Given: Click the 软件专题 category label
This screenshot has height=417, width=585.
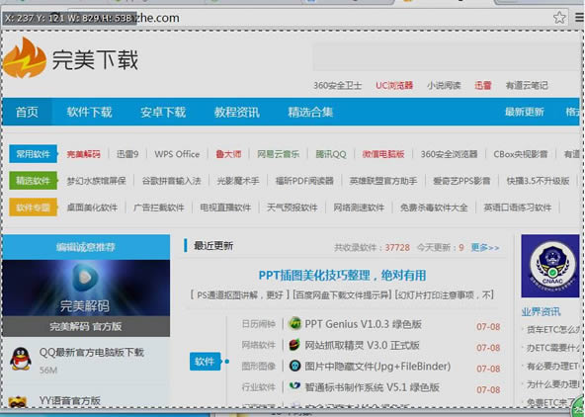Looking at the screenshot, I should click(x=34, y=208).
